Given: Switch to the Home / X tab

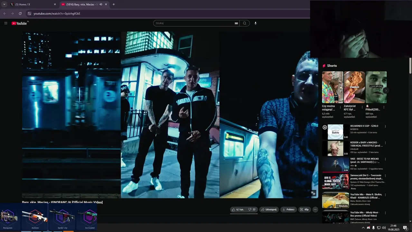Looking at the screenshot, I should click(32, 5).
